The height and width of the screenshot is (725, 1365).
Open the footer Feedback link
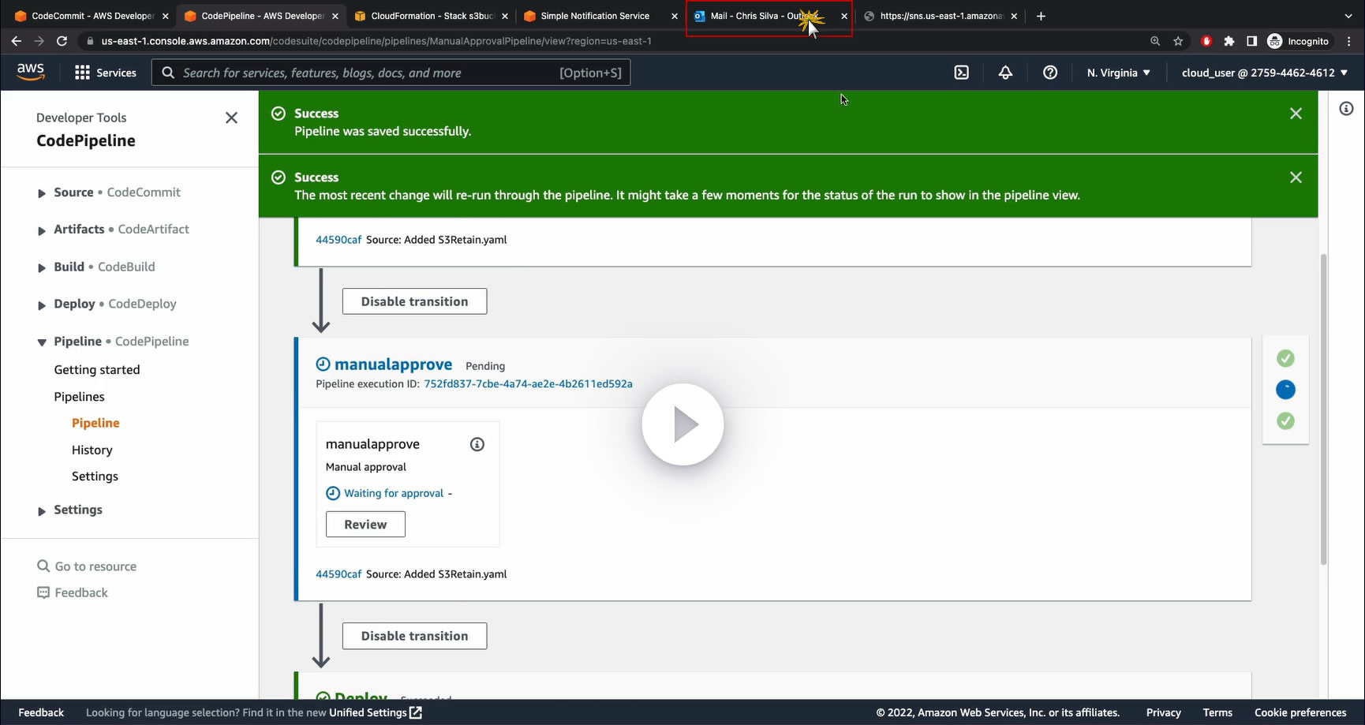click(x=41, y=712)
